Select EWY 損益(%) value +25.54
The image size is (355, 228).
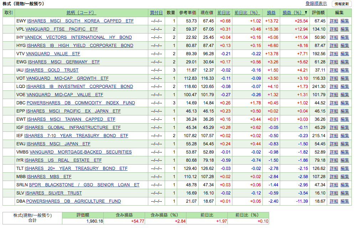tap(301, 21)
